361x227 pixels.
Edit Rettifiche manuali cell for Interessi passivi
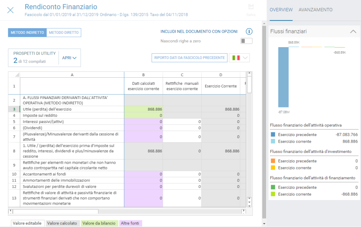click(x=182, y=122)
